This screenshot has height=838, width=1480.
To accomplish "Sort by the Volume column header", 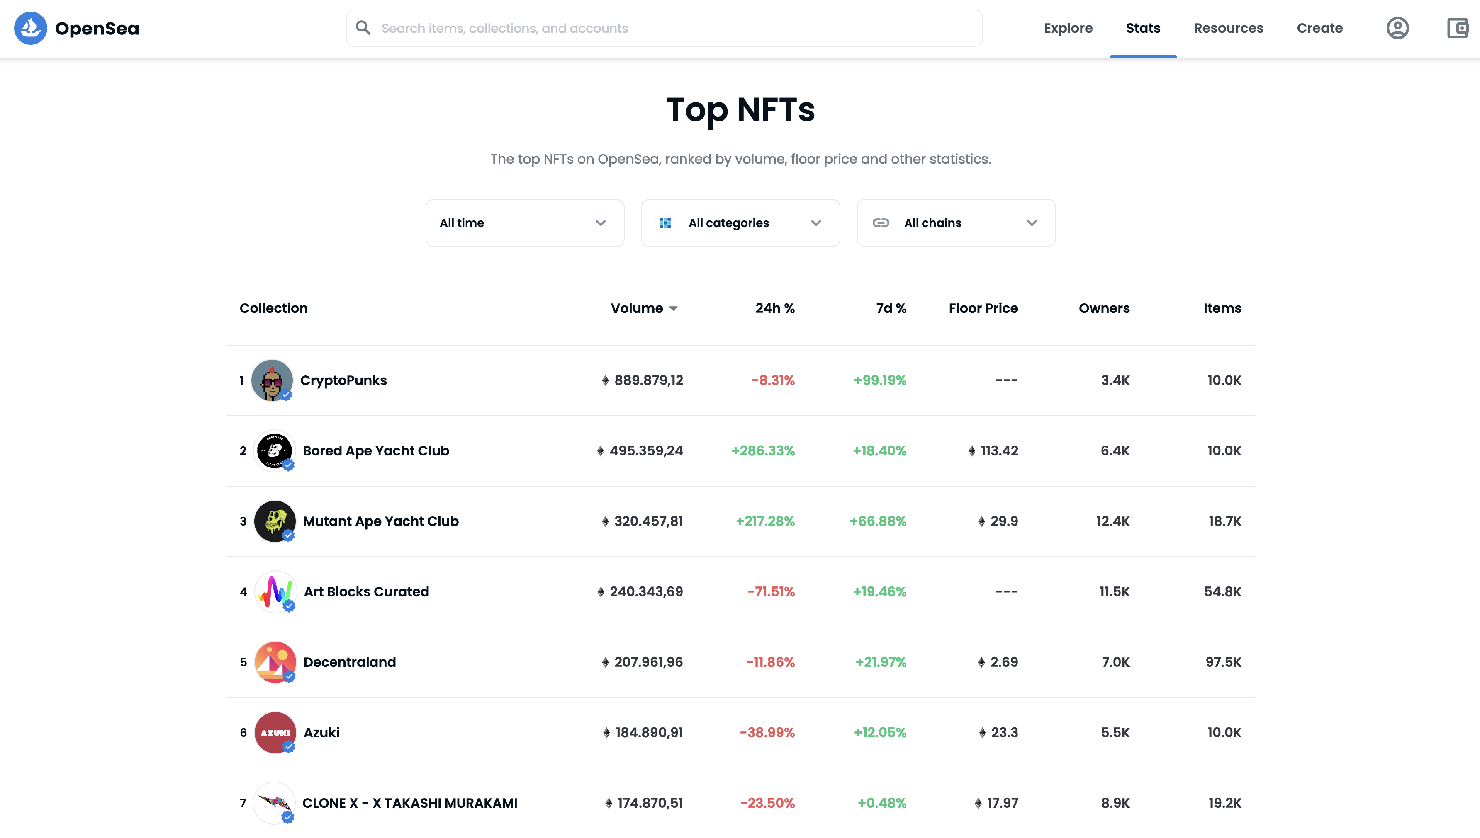I will tap(644, 308).
